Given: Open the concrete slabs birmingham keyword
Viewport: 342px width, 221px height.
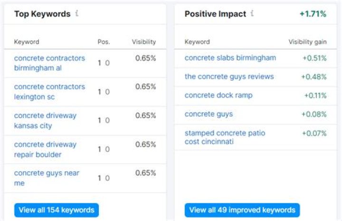Looking at the screenshot, I should pyautogui.click(x=230, y=58).
